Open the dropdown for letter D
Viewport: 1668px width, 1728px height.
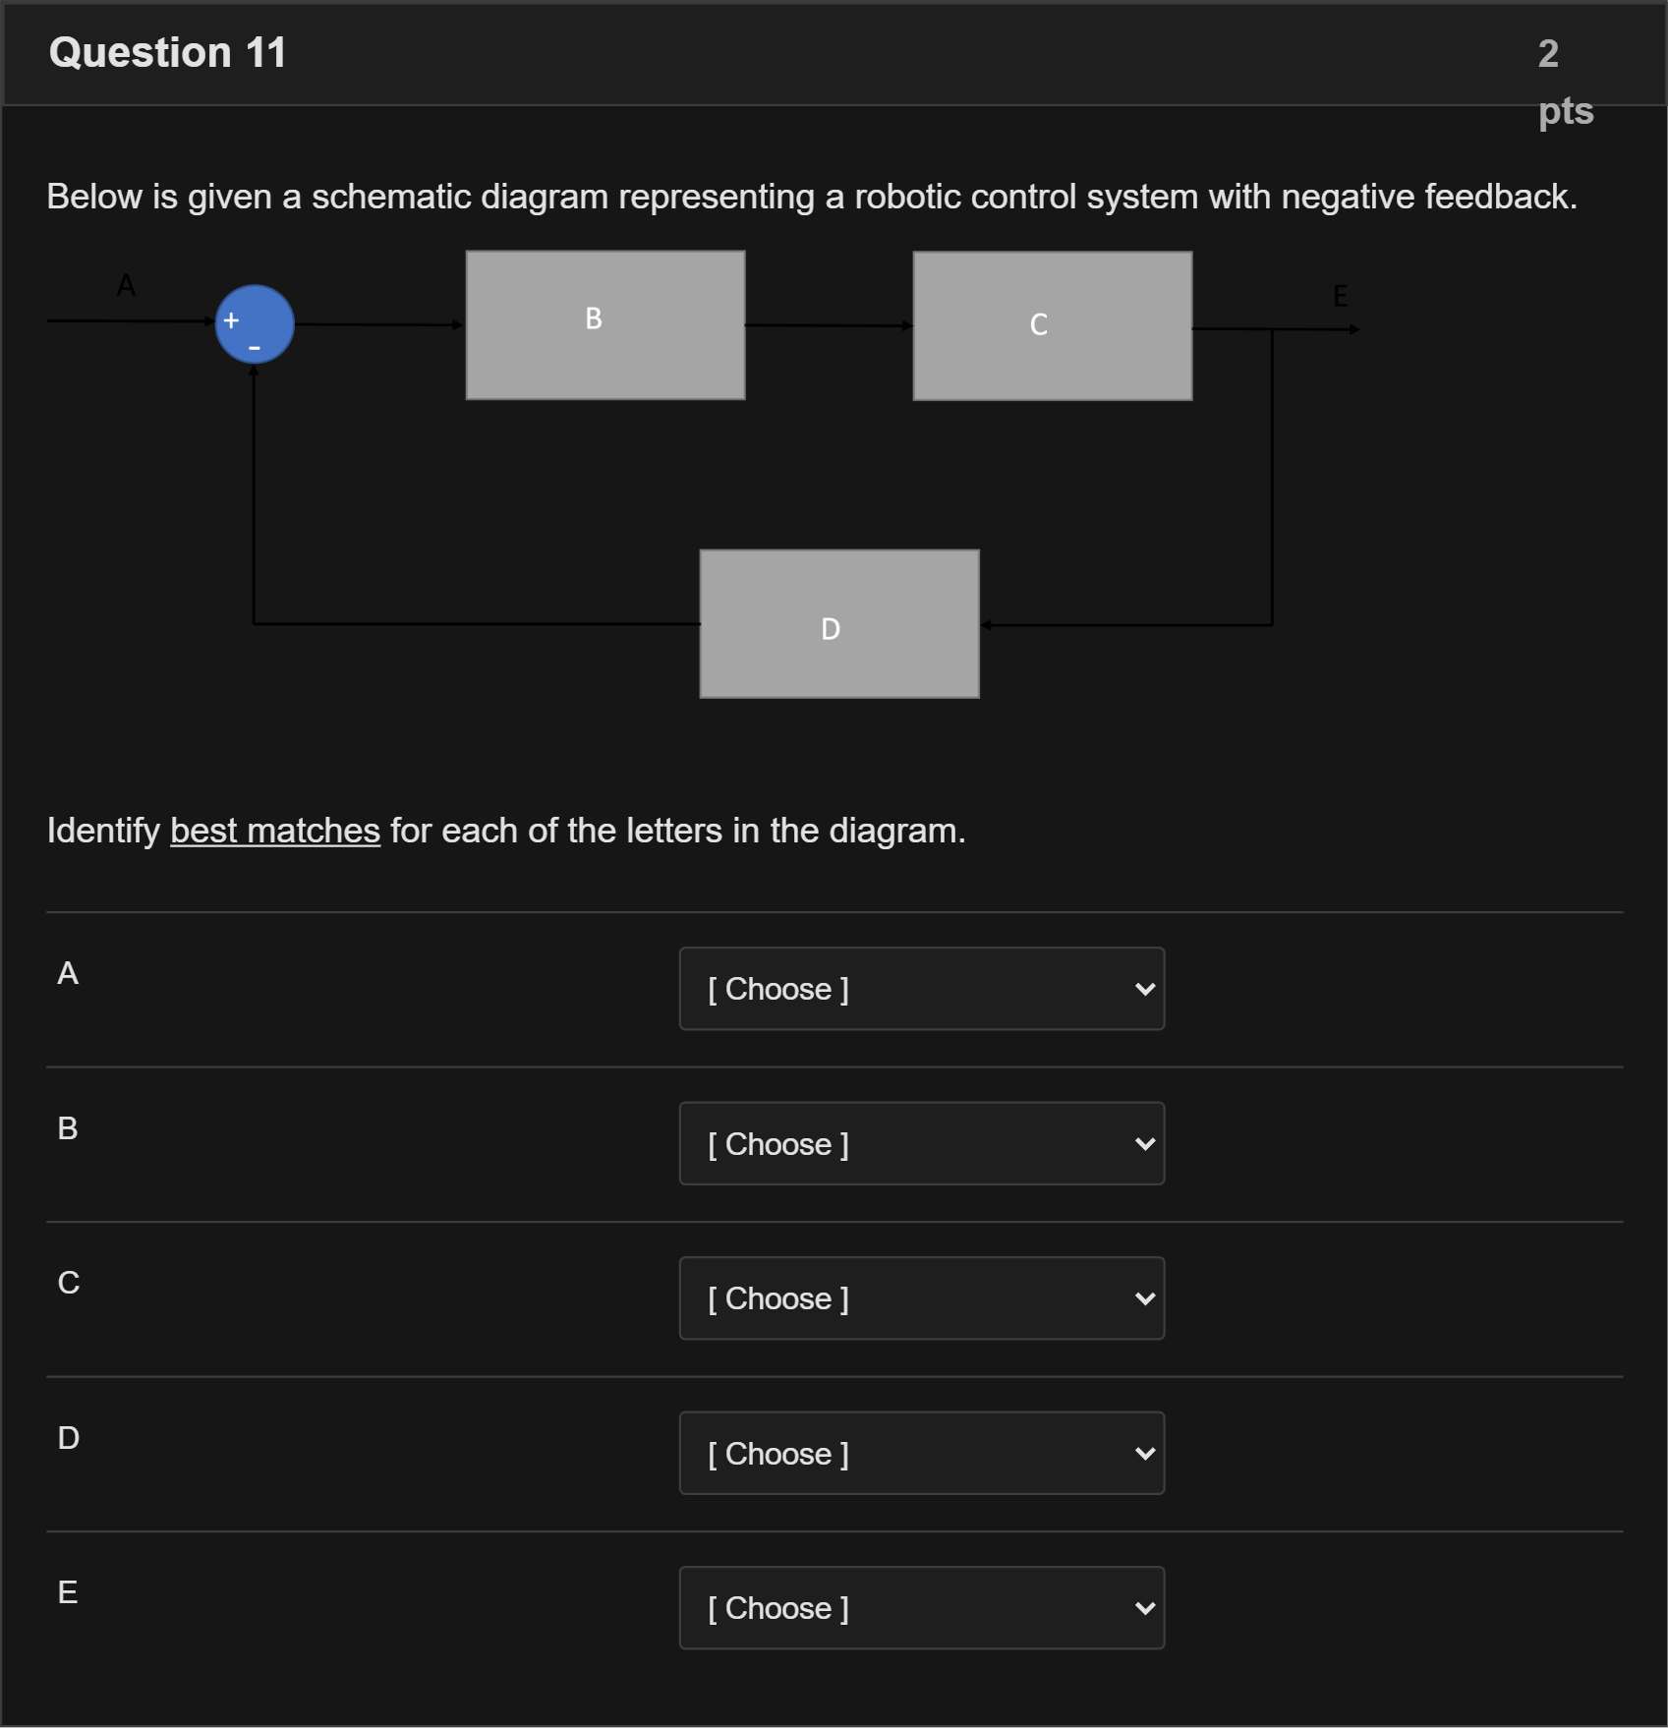pyautogui.click(x=920, y=1453)
